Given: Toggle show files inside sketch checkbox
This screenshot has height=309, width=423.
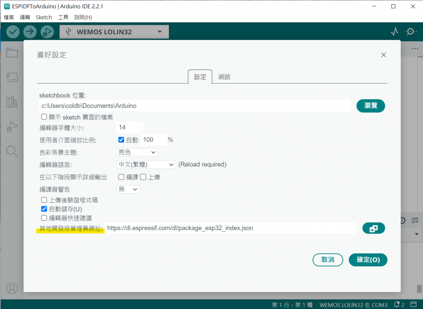Looking at the screenshot, I should [44, 117].
